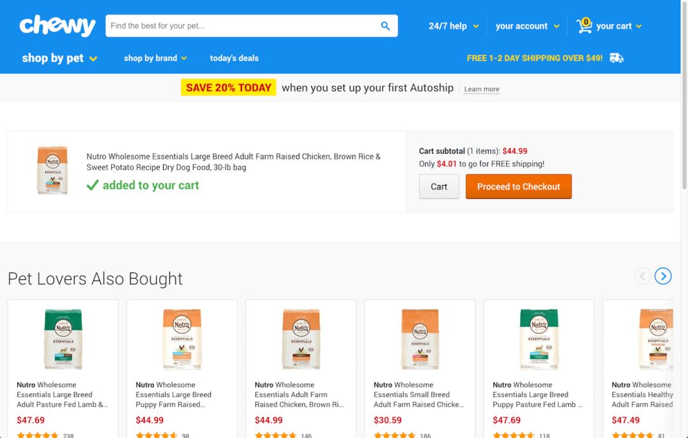
Task: Click the free shipping truck icon
Action: [x=617, y=58]
